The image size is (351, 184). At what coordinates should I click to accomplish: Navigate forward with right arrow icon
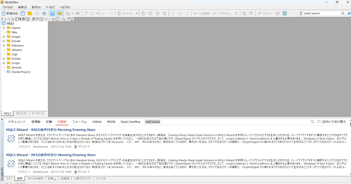pyautogui.click(x=111, y=13)
